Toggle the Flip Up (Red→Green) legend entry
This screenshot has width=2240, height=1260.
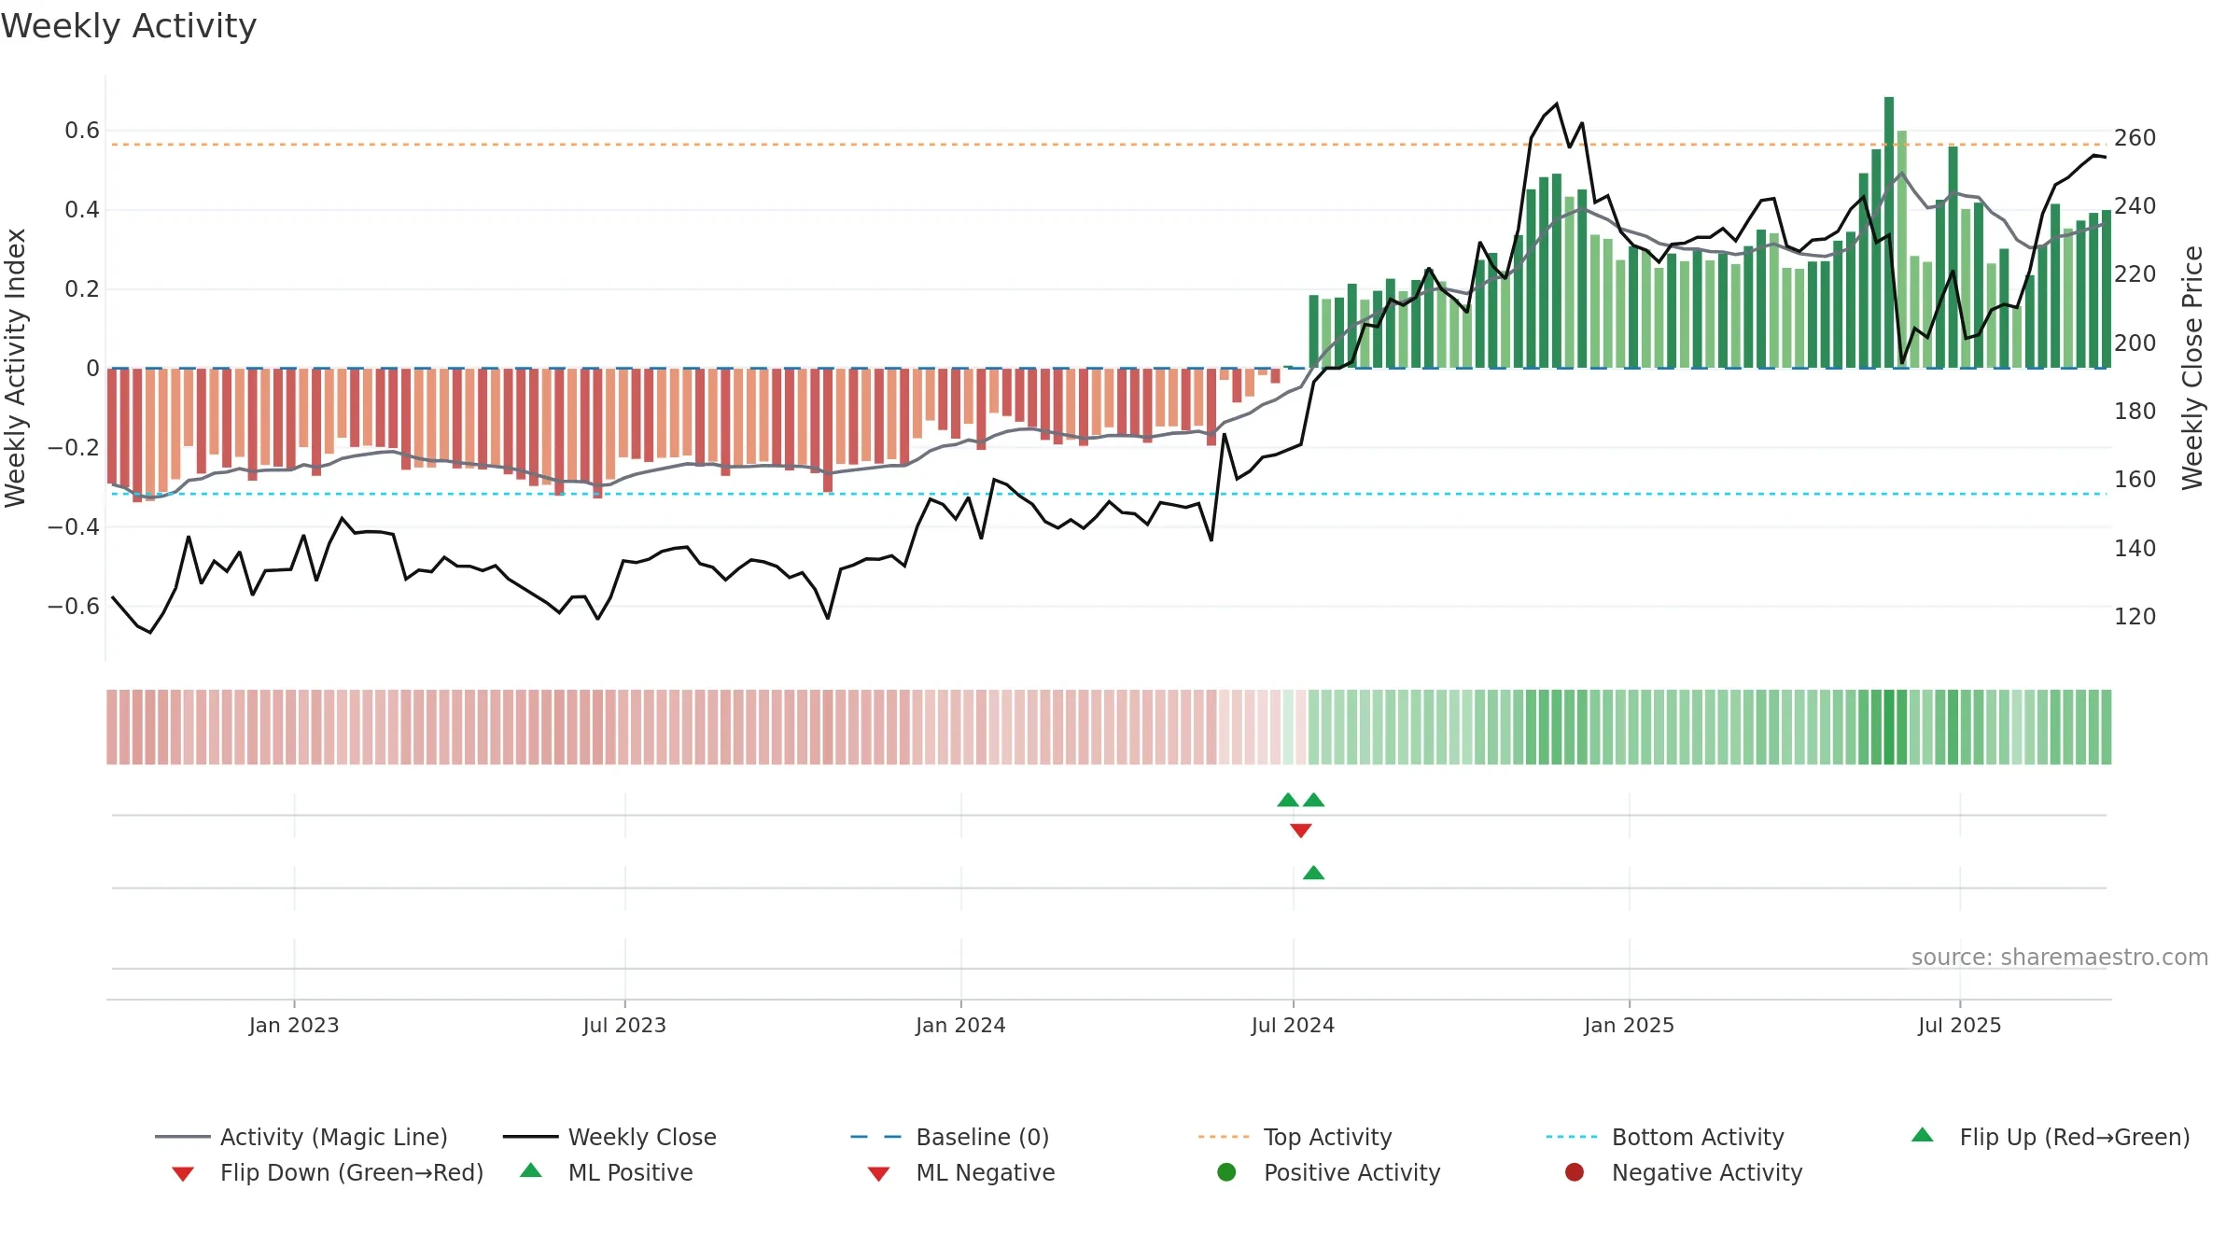(x=2051, y=1137)
